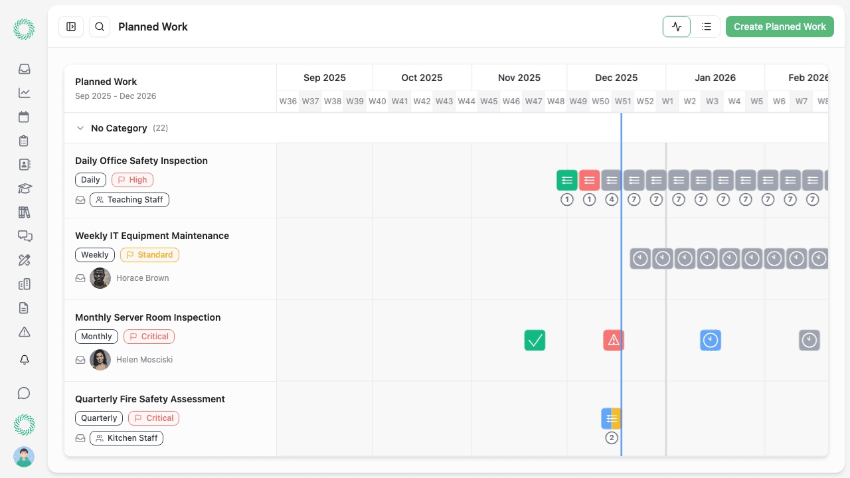The image size is (850, 478).
Task: Click the Create Planned Work button
Action: (x=780, y=27)
